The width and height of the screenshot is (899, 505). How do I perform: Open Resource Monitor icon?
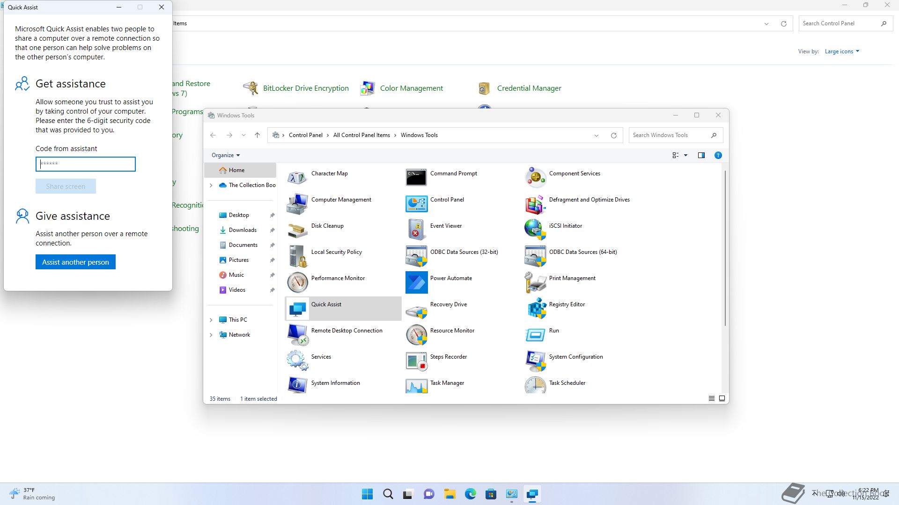[x=416, y=335]
